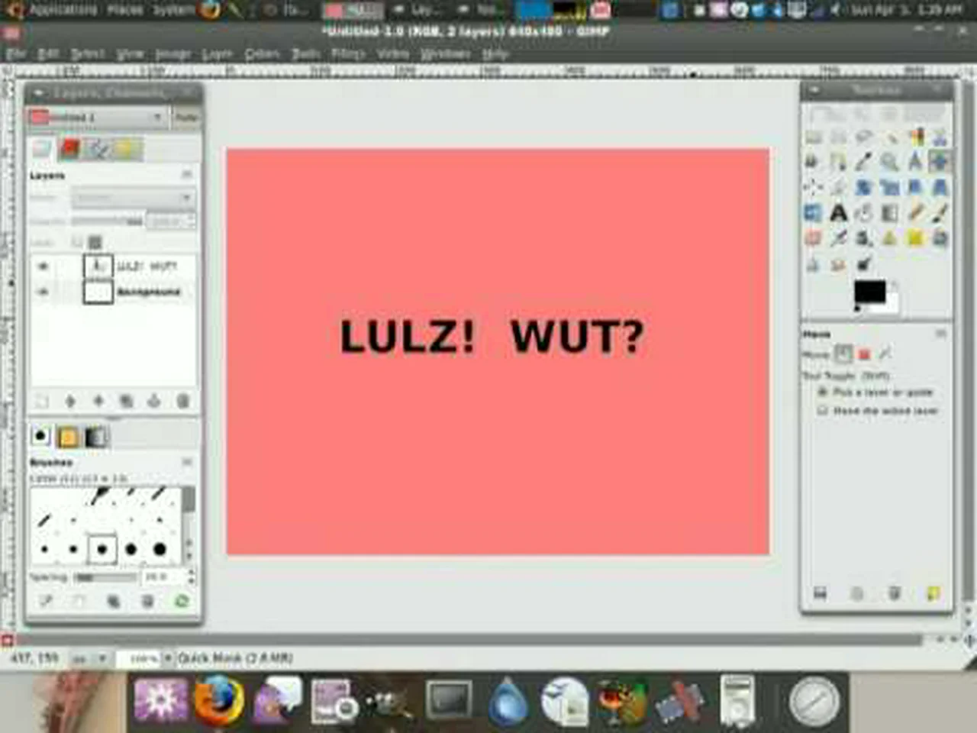Screen dimensions: 977x733
Task: Select the Ellipse Select tool
Action: click(839, 137)
